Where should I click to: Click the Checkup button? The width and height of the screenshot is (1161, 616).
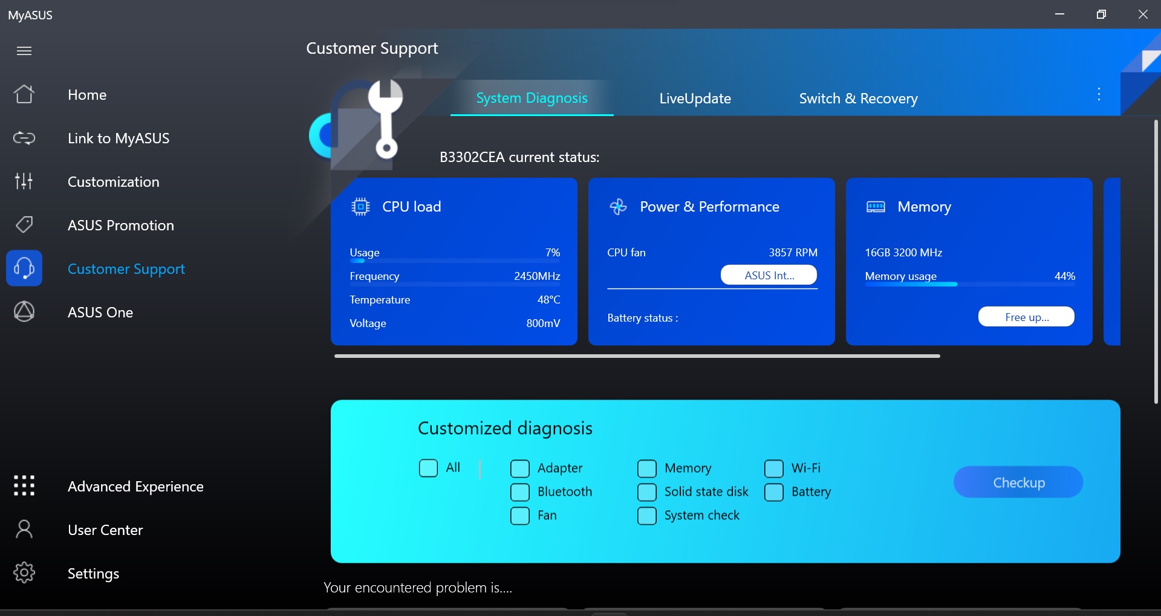click(1018, 482)
